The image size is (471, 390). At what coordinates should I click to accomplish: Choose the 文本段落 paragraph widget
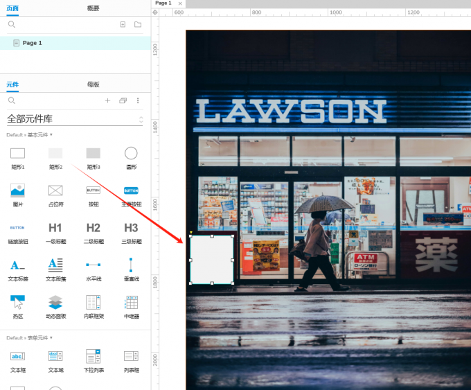pyautogui.click(x=55, y=270)
